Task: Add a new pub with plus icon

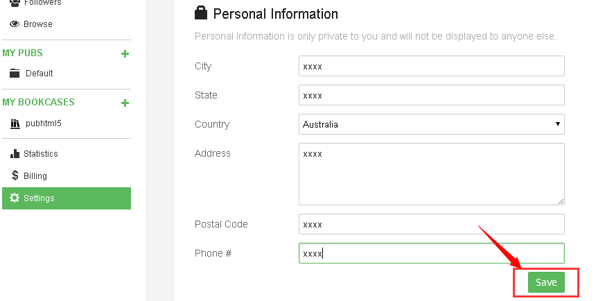Action: click(x=125, y=53)
